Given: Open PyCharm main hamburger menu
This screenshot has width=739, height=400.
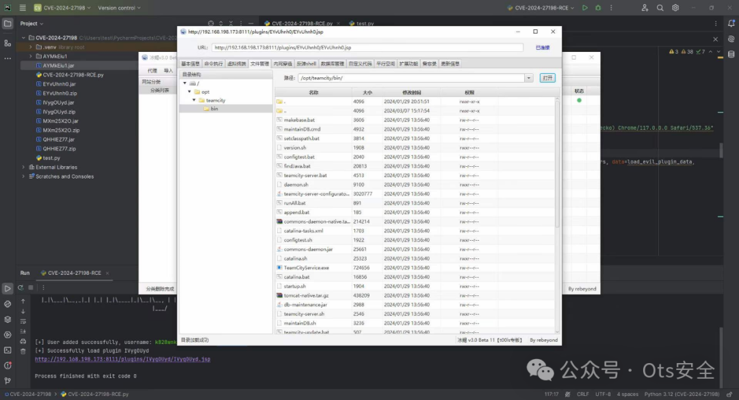Looking at the screenshot, I should pyautogui.click(x=22, y=8).
